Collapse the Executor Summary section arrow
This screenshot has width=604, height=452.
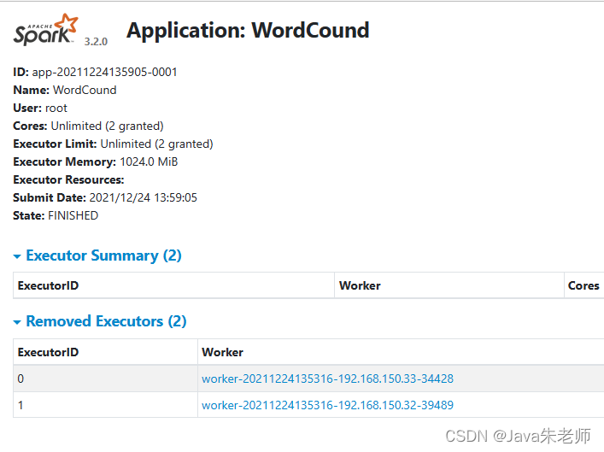coord(17,256)
